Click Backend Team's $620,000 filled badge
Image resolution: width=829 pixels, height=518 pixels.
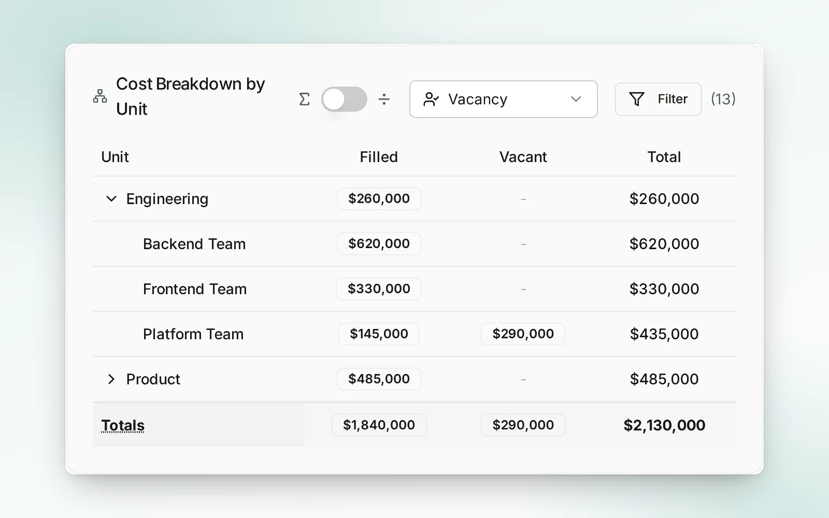click(x=379, y=243)
